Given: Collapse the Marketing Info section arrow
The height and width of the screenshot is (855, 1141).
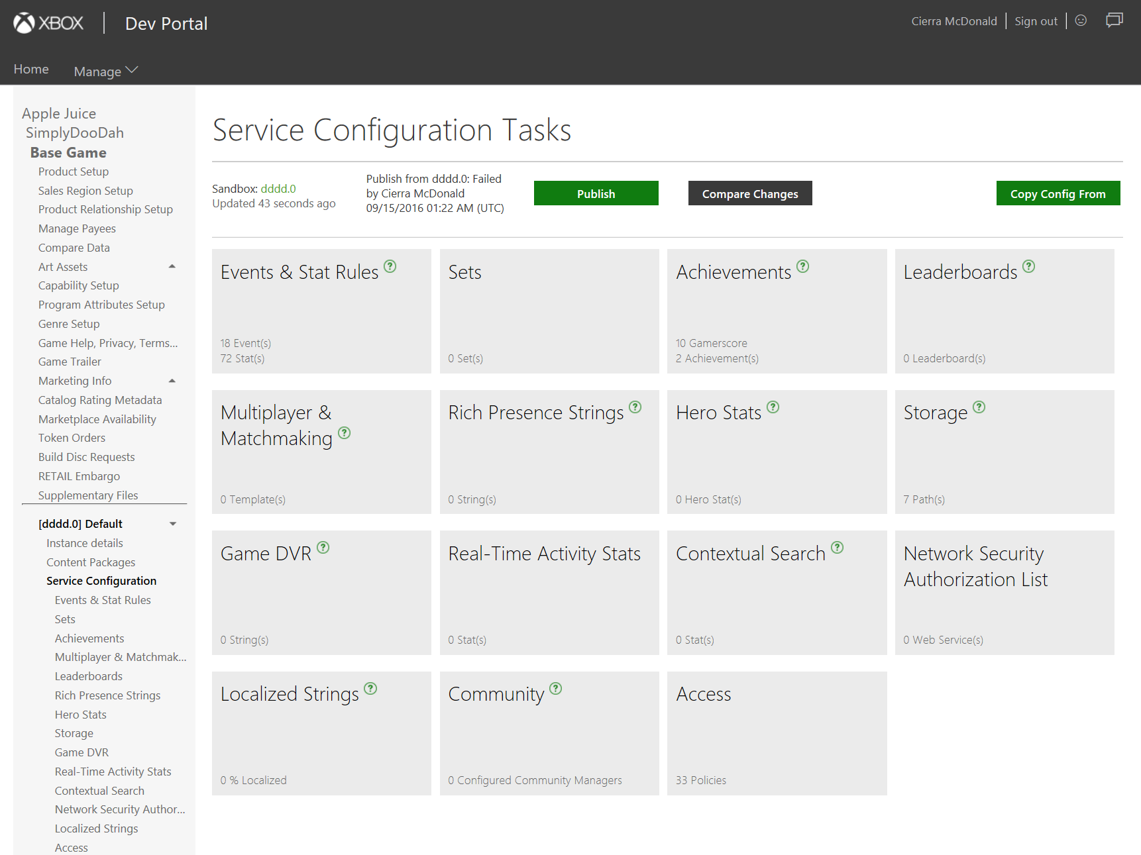Looking at the screenshot, I should [172, 381].
